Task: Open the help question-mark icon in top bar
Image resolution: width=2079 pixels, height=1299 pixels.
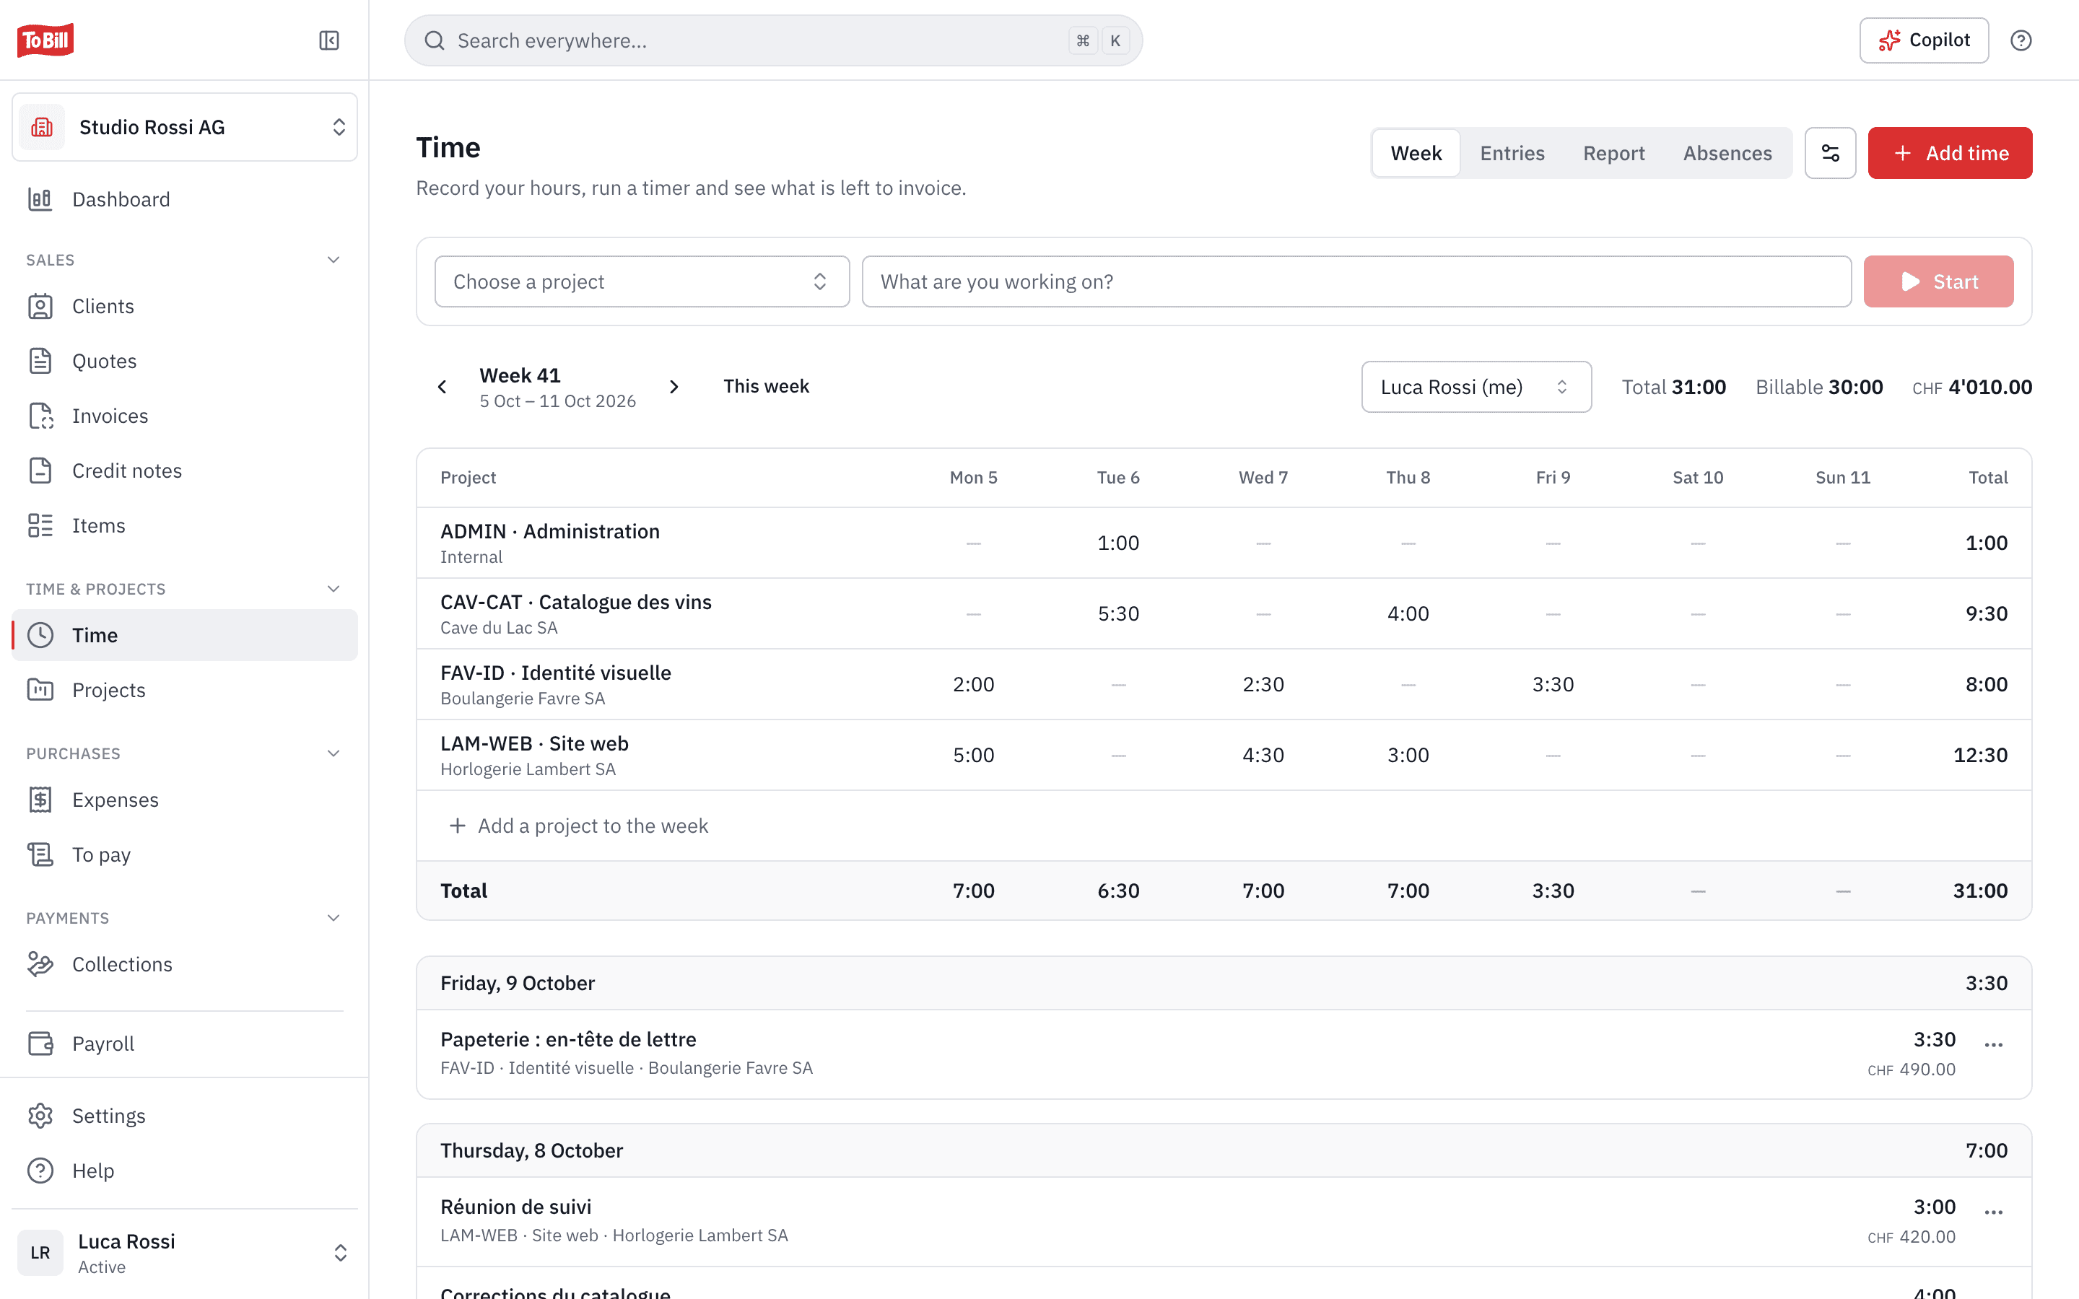Action: pyautogui.click(x=2021, y=40)
